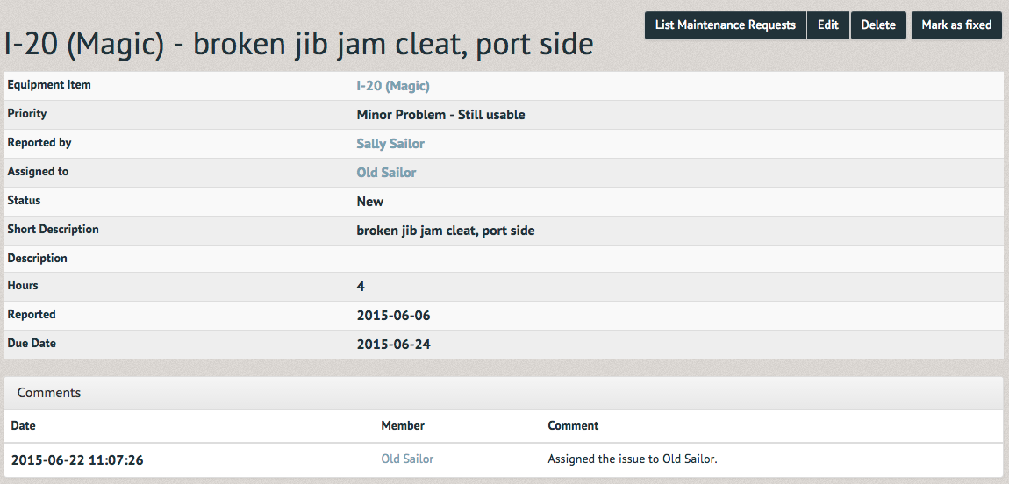Click the Status value New

coord(370,202)
